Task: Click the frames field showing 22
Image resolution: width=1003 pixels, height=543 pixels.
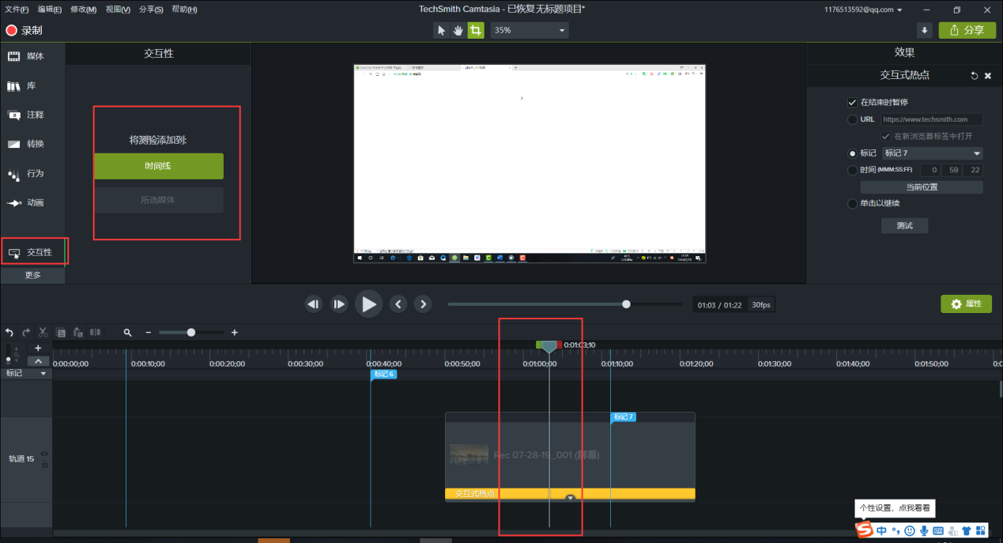Action: (973, 170)
